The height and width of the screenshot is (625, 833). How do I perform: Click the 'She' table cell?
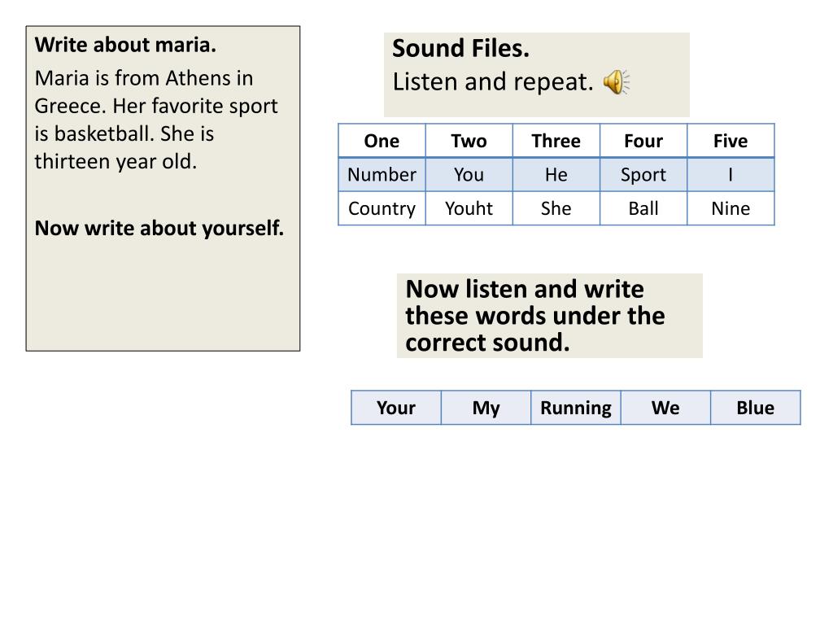556,208
